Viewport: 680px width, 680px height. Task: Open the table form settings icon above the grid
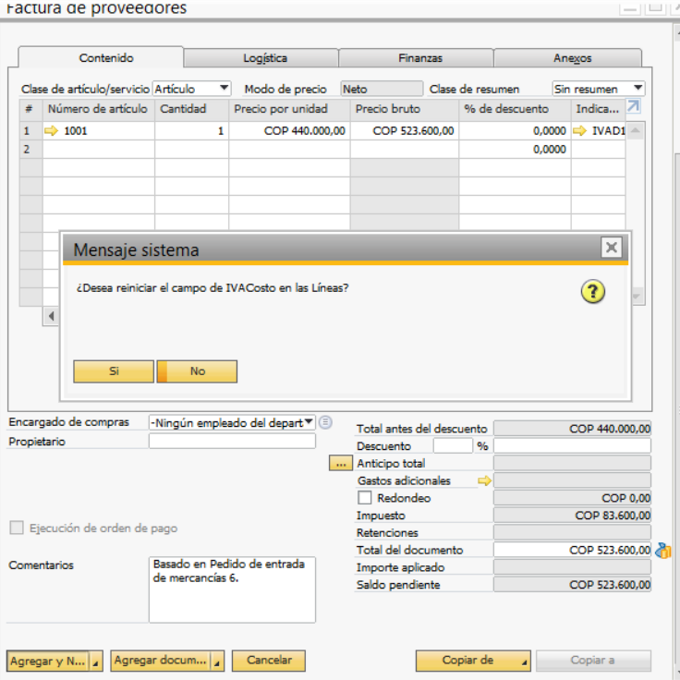(633, 107)
